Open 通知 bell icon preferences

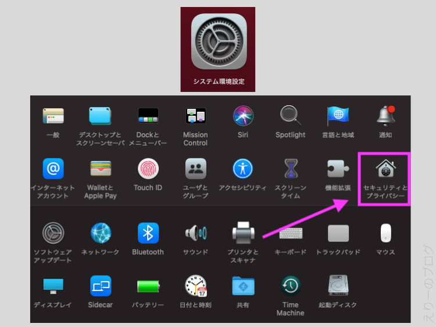[x=385, y=116]
